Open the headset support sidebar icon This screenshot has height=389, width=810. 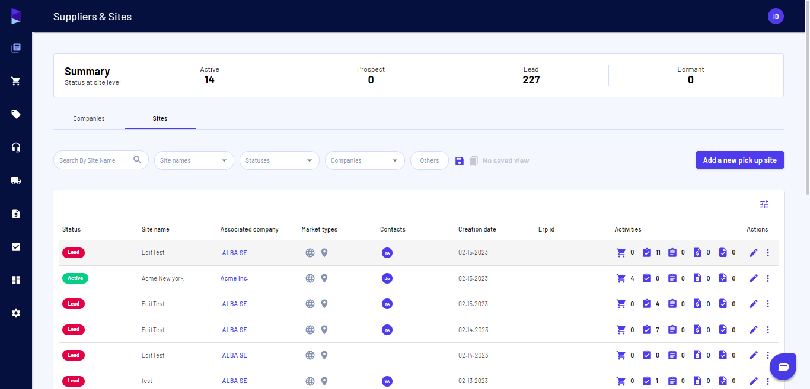[16, 147]
